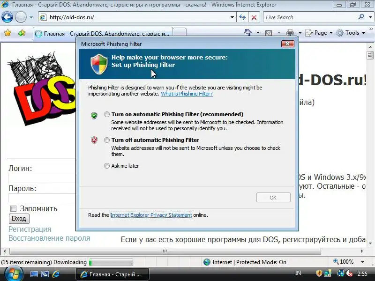Screen dimensions: 375x281
Task: Click the address bar showing http://old-dos.ru/
Action: (137, 17)
